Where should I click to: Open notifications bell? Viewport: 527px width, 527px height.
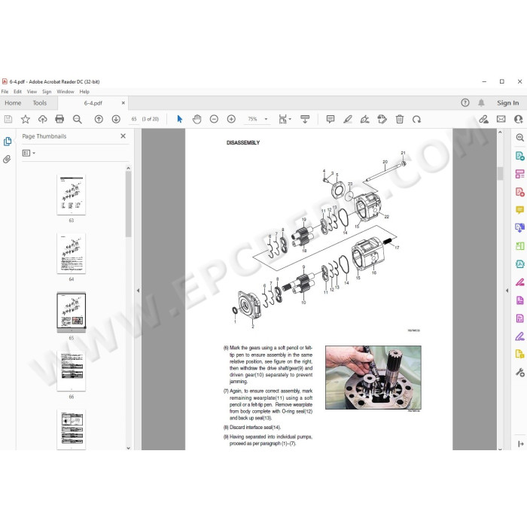481,103
